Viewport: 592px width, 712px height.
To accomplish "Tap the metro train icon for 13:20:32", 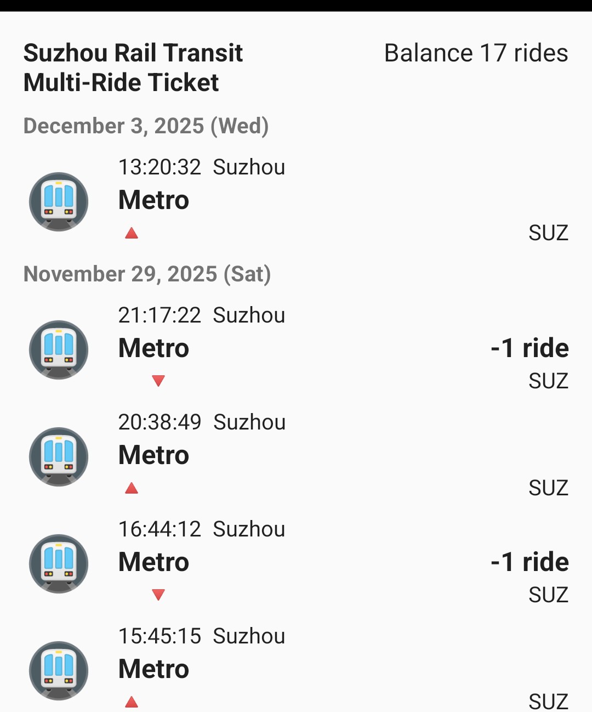I will click(x=59, y=201).
